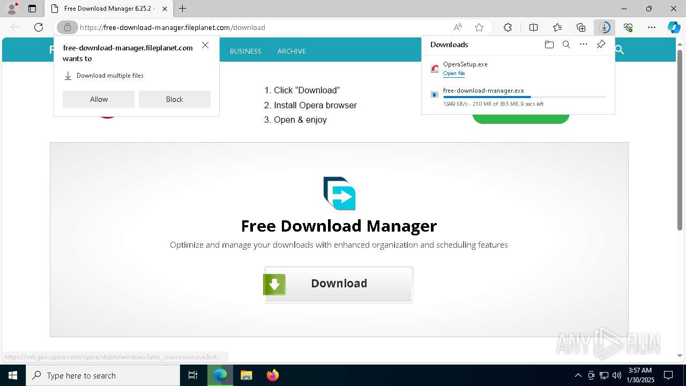This screenshot has height=386, width=686.
Task: Open ARCHIVE menu item
Action: coord(292,51)
